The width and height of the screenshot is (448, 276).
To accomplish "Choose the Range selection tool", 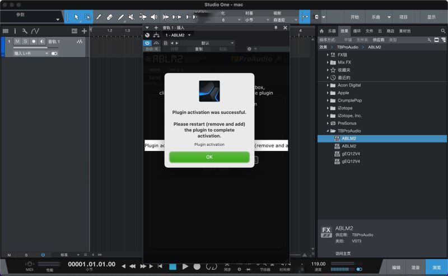I will tap(87, 17).
